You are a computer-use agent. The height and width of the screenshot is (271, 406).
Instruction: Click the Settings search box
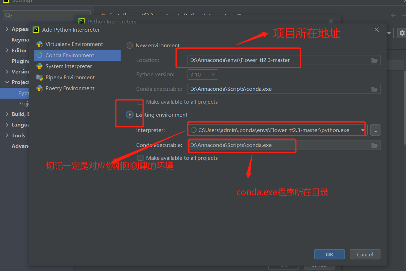coord(47,15)
